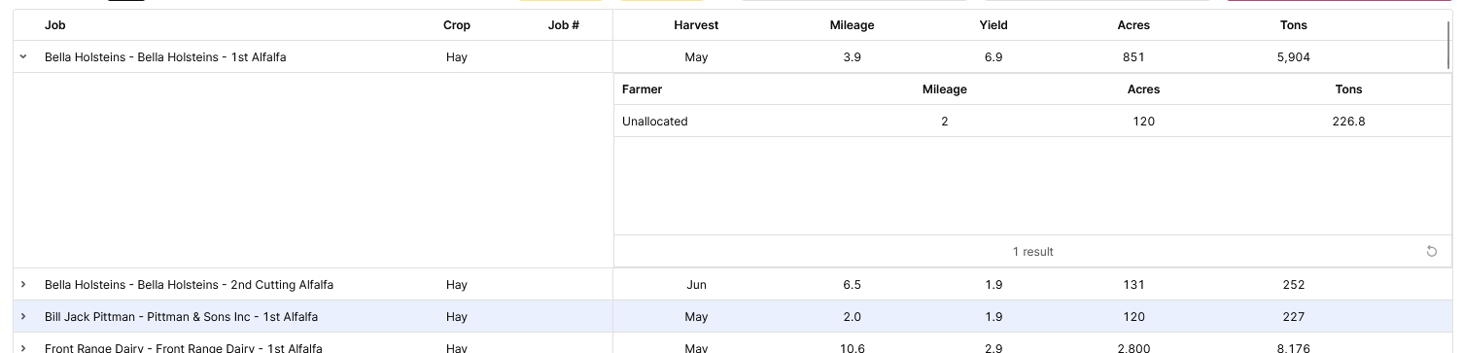The width and height of the screenshot is (1463, 353).
Task: Sort by the Crop column header
Action: (457, 25)
